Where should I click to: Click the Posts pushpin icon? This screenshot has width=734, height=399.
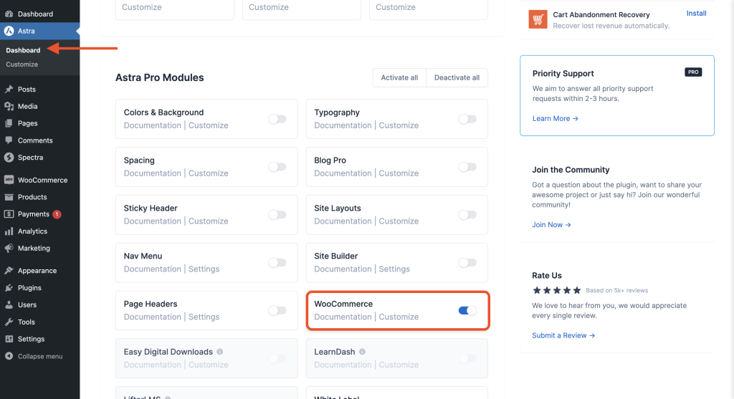point(9,90)
